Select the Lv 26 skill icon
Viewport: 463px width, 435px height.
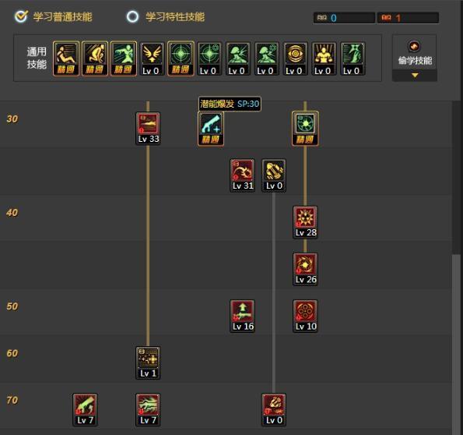[x=305, y=269]
